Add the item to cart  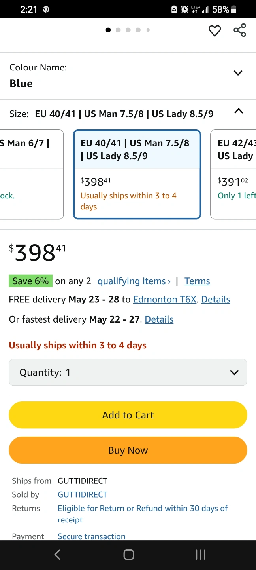pos(128,415)
